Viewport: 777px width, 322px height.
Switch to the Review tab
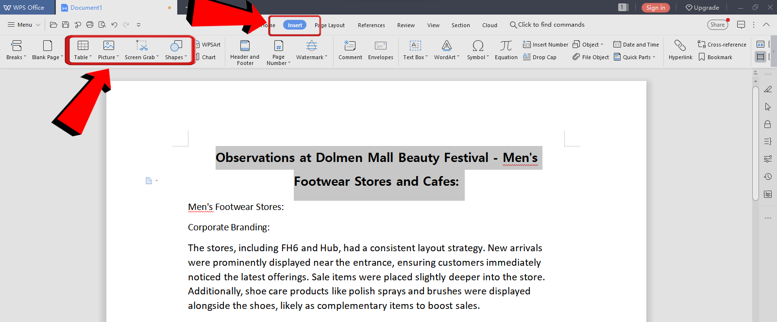click(x=406, y=25)
